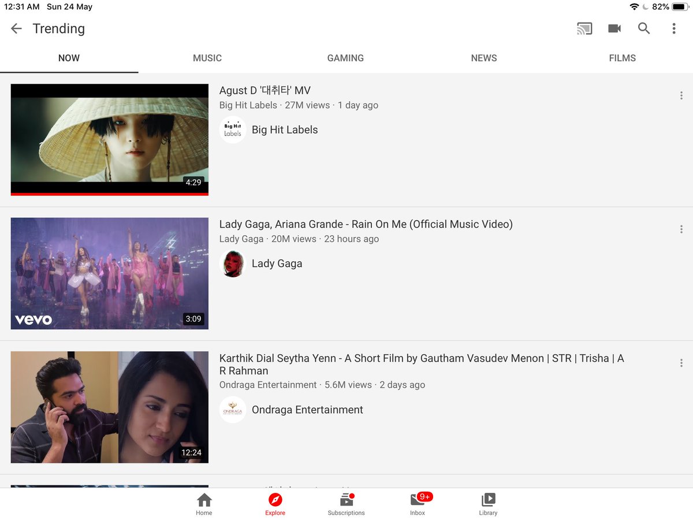693x520 pixels.
Task: Tap the Cast to device icon
Action: [584, 28]
